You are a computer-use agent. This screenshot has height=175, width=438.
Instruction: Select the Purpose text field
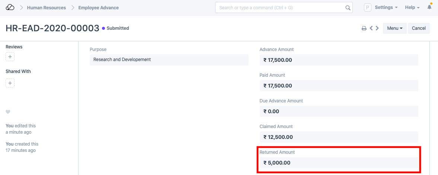pyautogui.click(x=169, y=60)
